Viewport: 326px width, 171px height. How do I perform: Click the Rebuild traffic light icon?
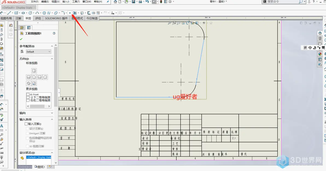161,2
